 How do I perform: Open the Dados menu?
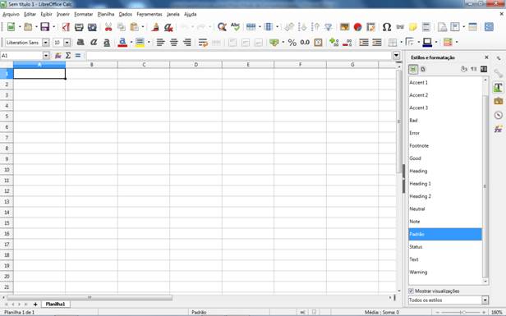point(125,14)
